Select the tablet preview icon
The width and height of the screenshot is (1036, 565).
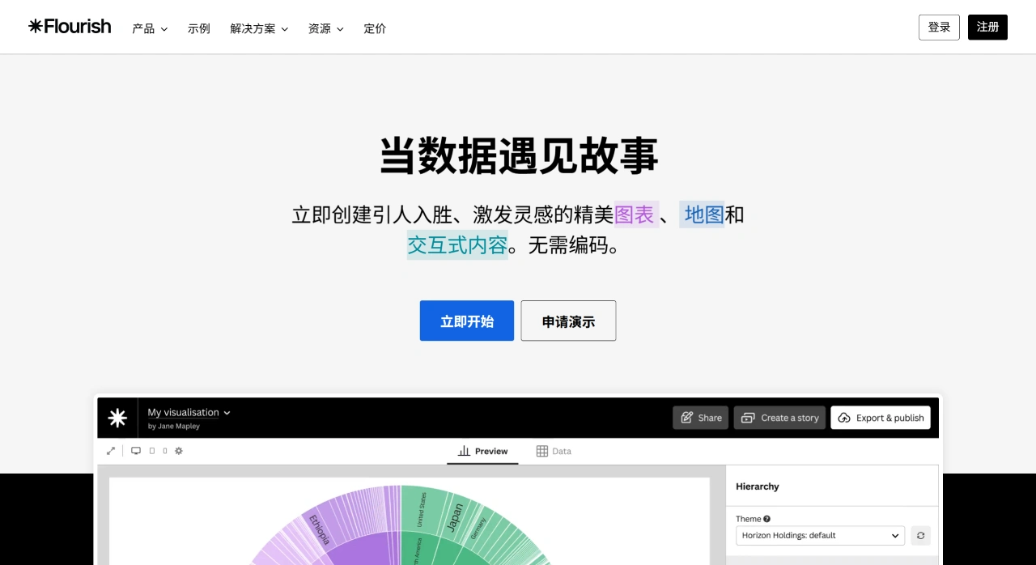pyautogui.click(x=151, y=451)
